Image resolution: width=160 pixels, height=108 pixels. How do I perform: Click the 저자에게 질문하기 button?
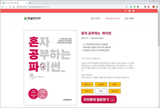[x=99, y=99]
